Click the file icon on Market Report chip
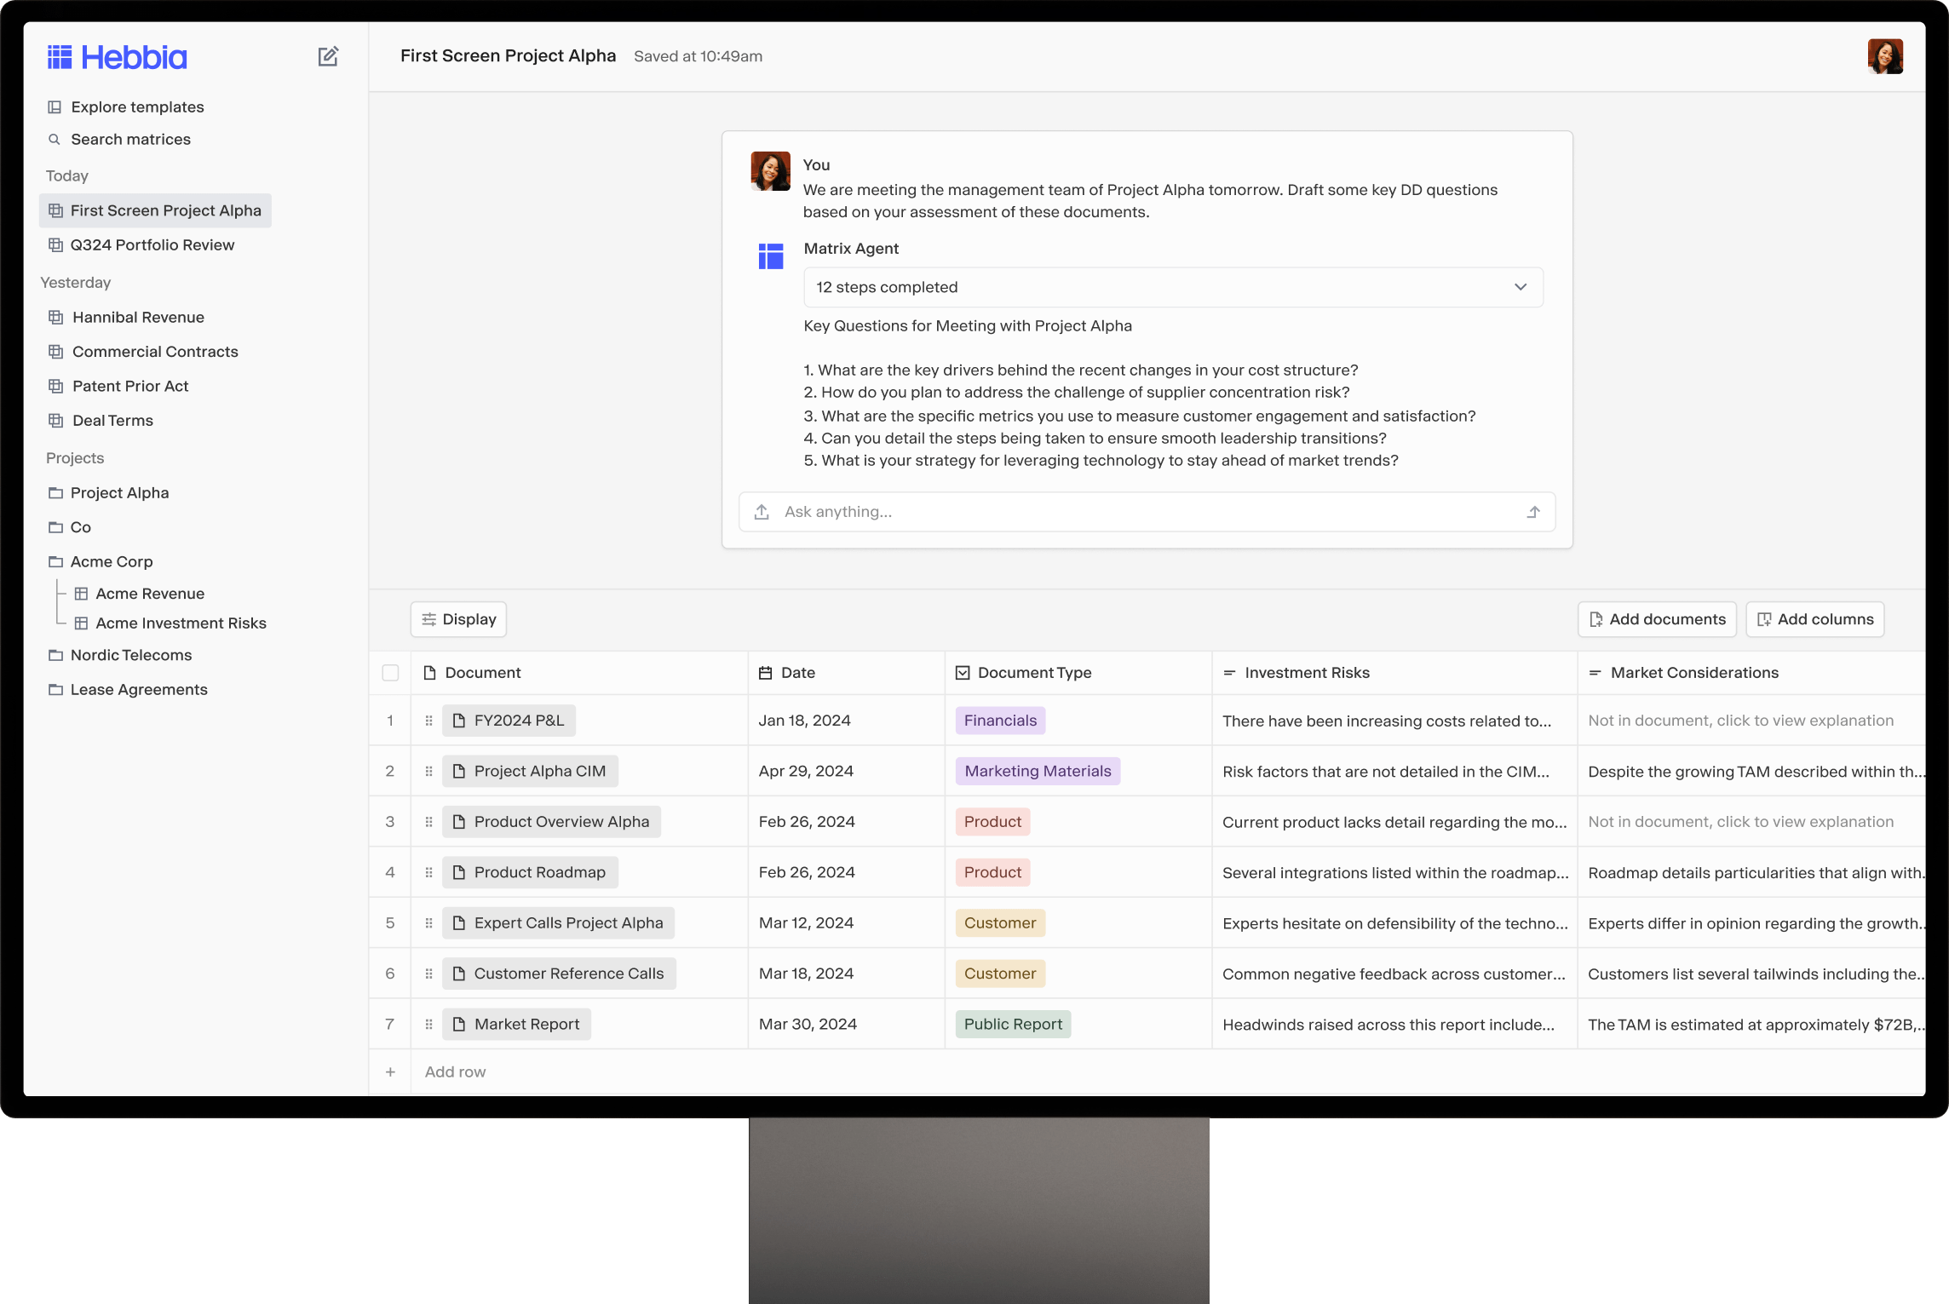This screenshot has width=1949, height=1304. tap(459, 1025)
